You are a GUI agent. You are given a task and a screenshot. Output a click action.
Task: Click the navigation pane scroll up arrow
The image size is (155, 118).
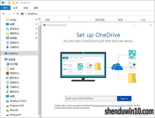40,19
